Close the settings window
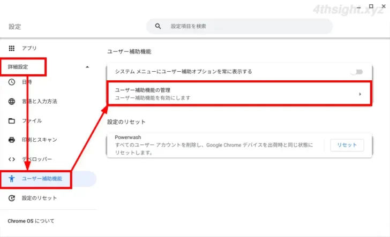 (x=384, y=6)
